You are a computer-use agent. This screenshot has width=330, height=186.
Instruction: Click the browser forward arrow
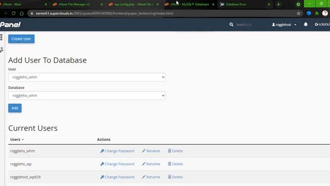click(x=6, y=13)
